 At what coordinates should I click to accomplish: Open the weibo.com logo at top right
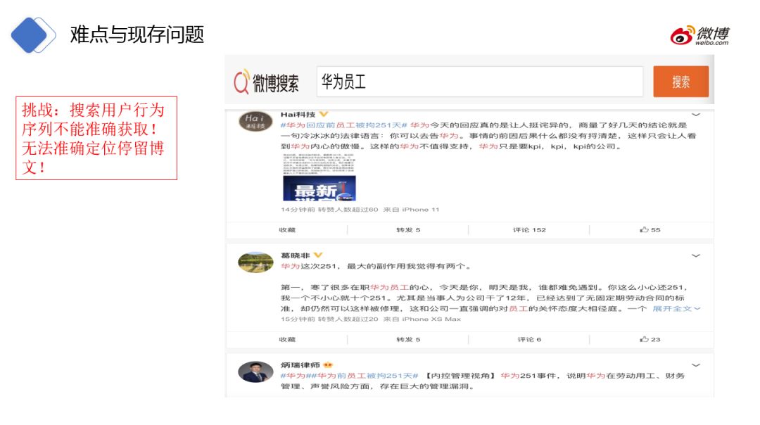[x=699, y=35]
